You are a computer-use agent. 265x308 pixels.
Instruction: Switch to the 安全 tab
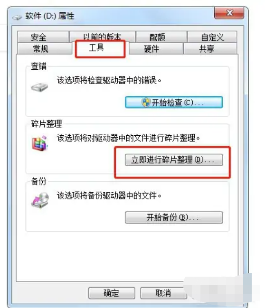[43, 37]
